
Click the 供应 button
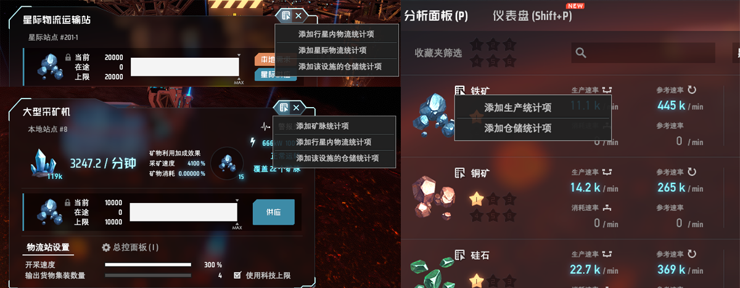pos(273,212)
